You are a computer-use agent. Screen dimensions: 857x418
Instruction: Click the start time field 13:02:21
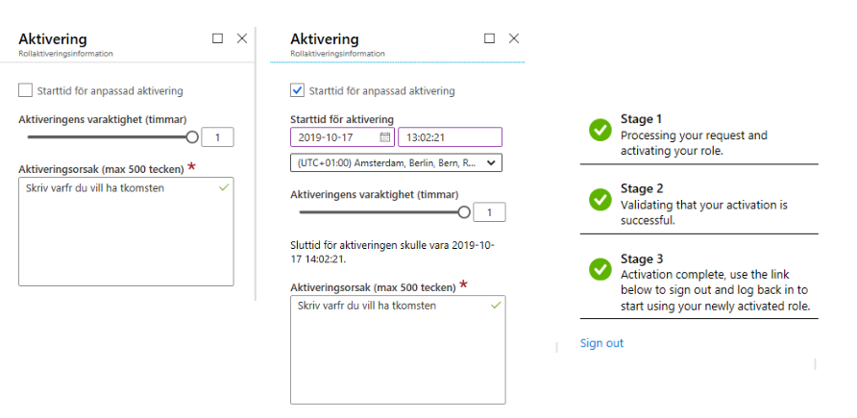coord(450,137)
